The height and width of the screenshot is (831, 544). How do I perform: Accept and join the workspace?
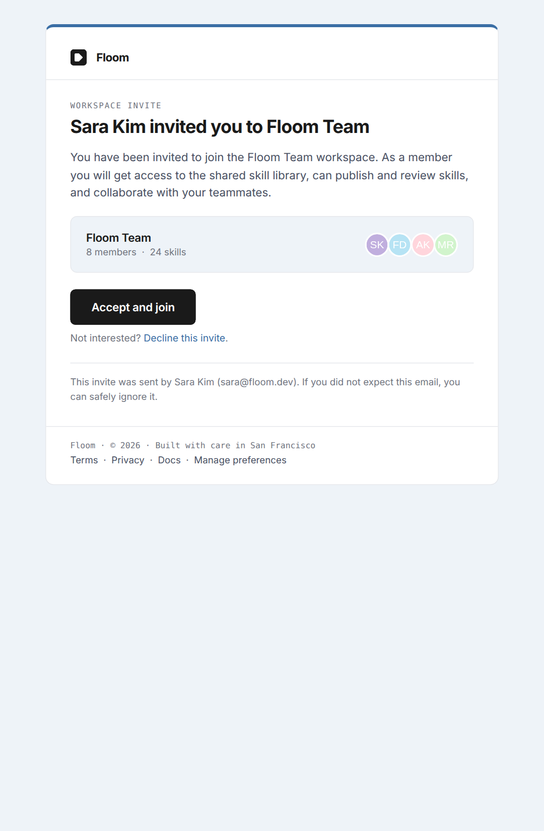tap(133, 307)
